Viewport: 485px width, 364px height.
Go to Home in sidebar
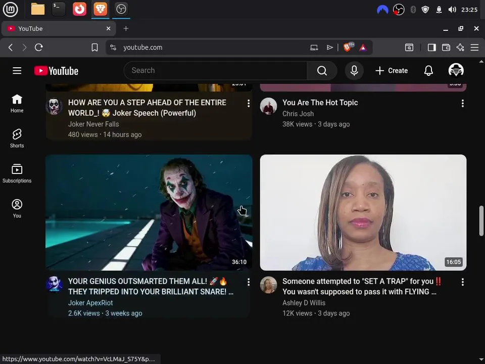pos(17,104)
